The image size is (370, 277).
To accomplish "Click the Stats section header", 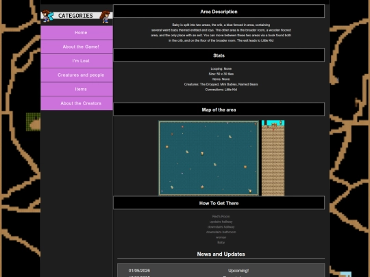I will coord(219,55).
